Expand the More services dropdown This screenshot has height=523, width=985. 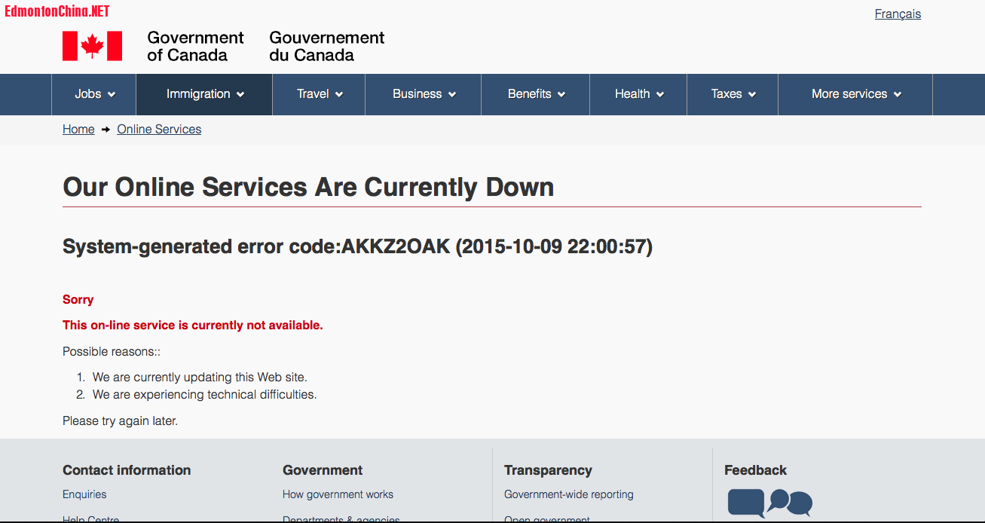[855, 94]
